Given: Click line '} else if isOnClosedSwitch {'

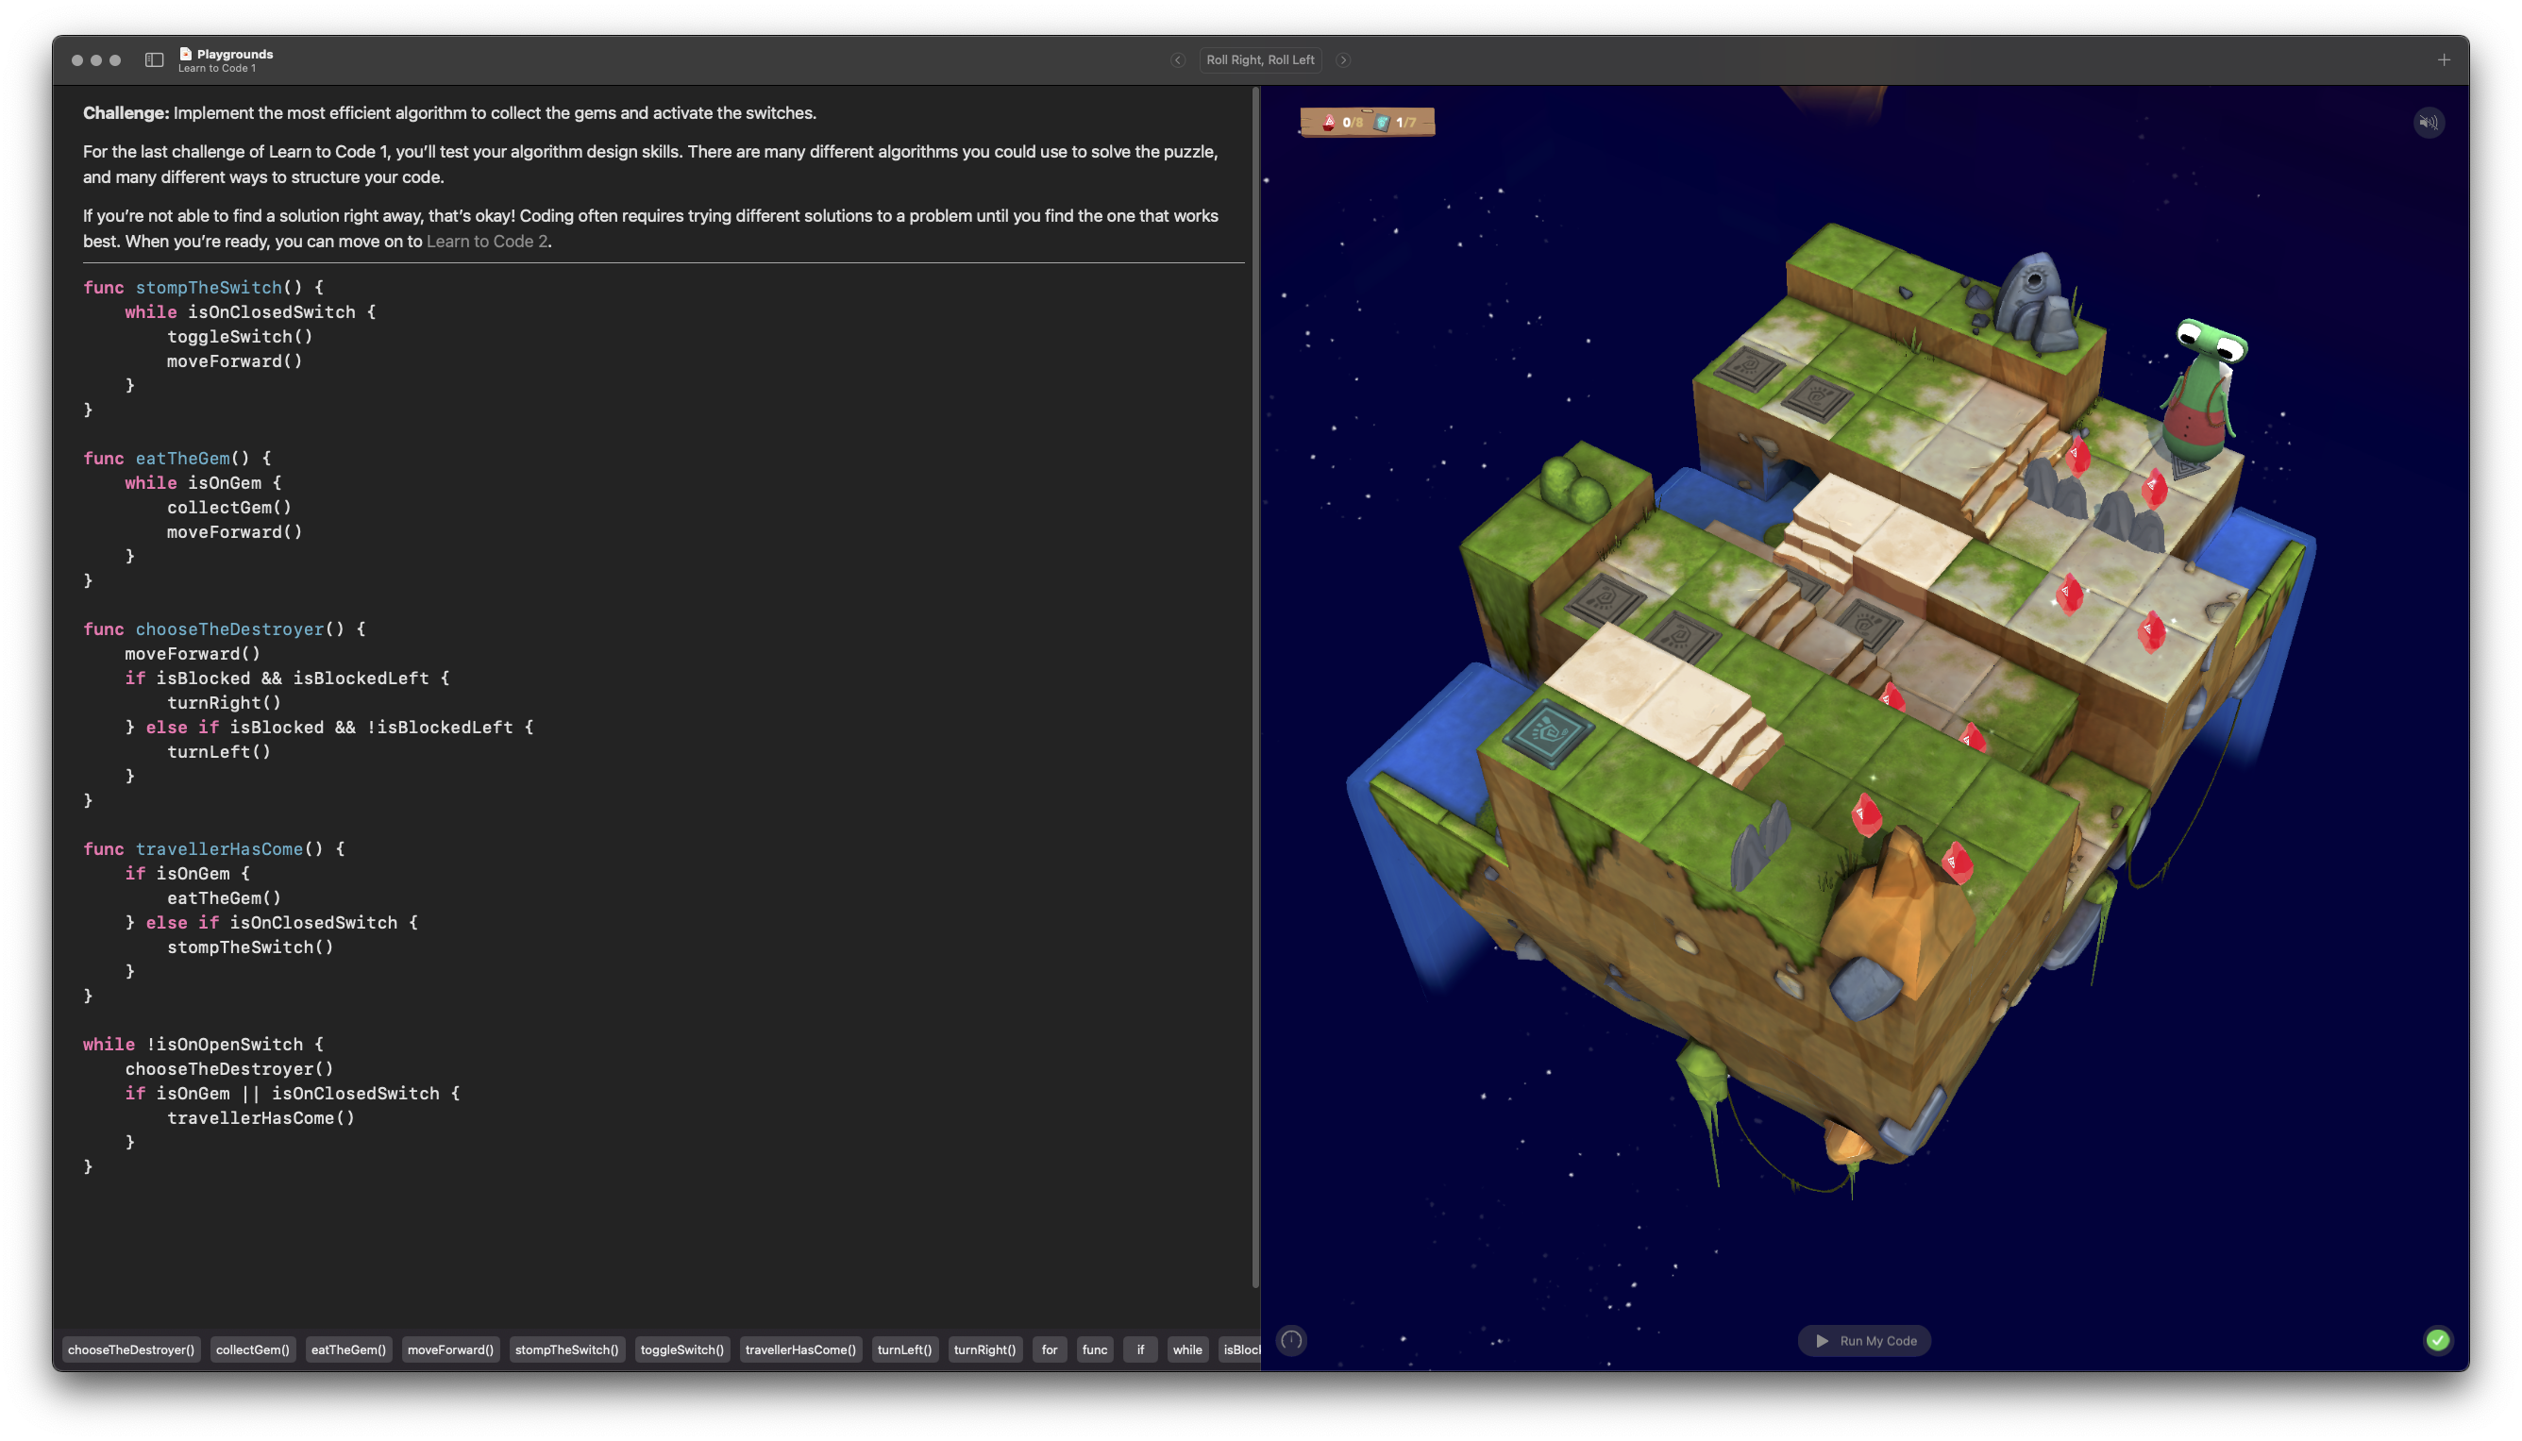Looking at the screenshot, I should pyautogui.click(x=271, y=922).
